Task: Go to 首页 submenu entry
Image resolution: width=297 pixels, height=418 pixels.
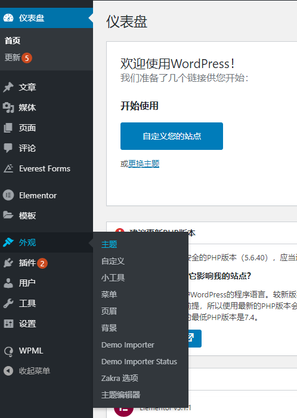Action: [x=13, y=41]
